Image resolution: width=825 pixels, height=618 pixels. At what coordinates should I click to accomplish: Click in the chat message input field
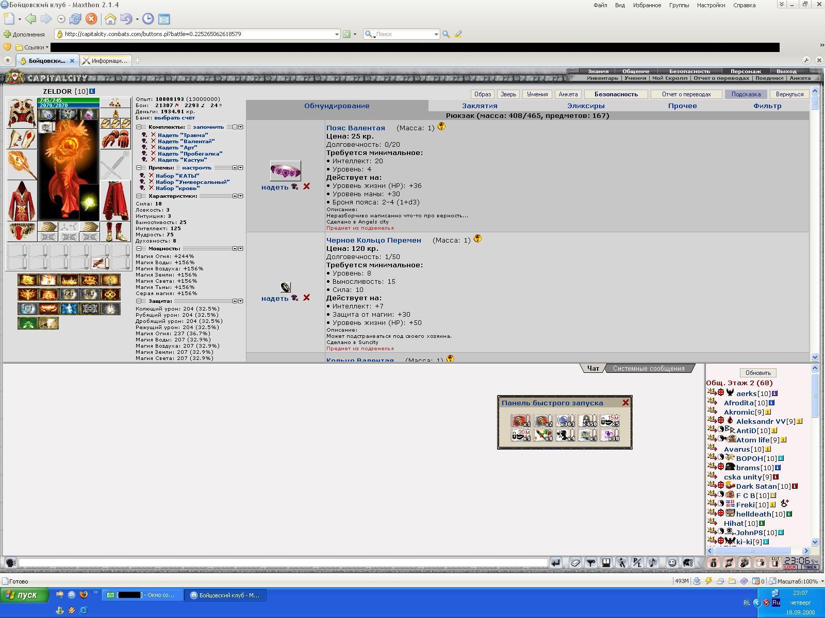point(283,563)
